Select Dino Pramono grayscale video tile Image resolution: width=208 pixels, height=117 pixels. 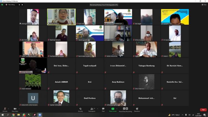pos(147,82)
